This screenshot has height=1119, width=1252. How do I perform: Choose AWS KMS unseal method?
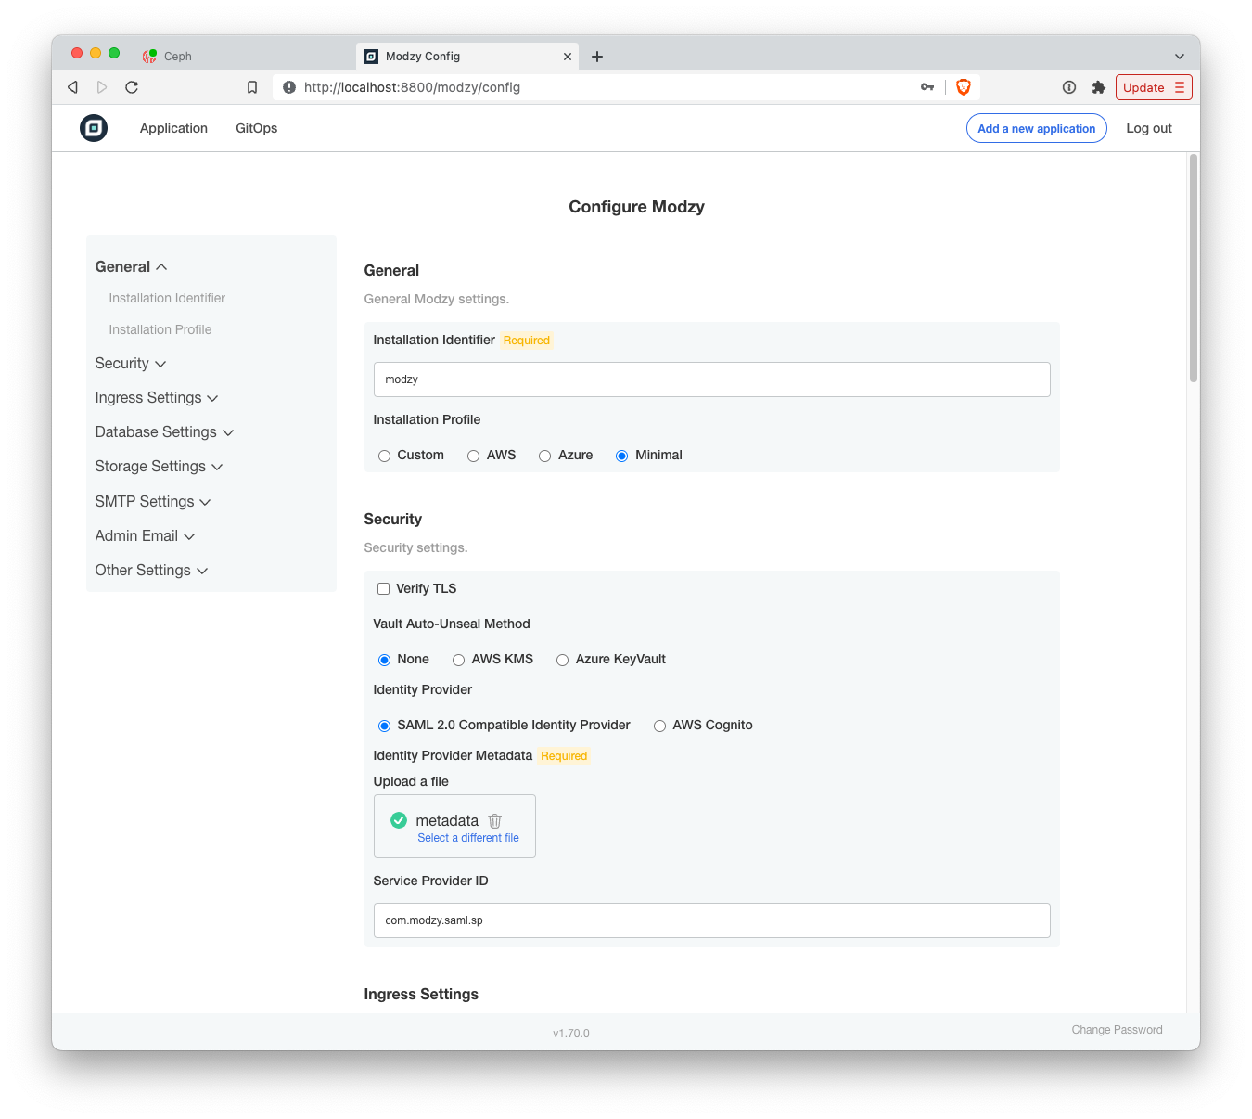click(458, 660)
